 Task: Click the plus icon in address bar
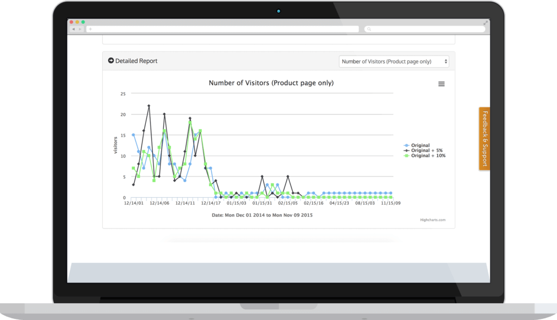tap(90, 29)
